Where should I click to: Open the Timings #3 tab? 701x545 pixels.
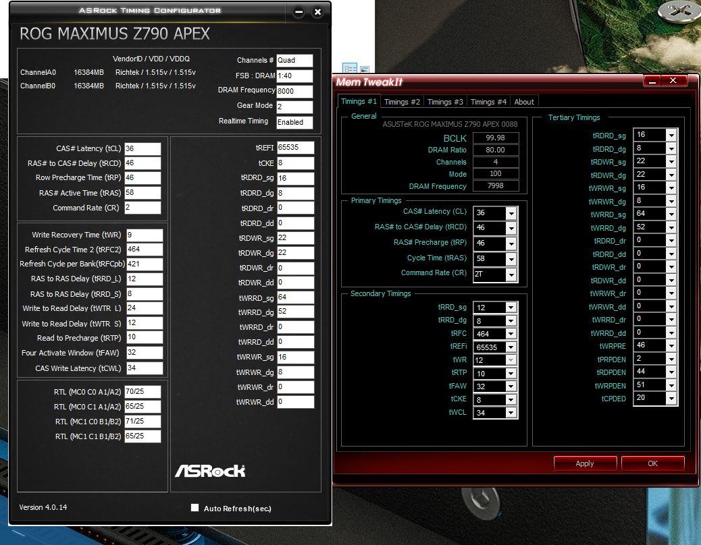(445, 102)
